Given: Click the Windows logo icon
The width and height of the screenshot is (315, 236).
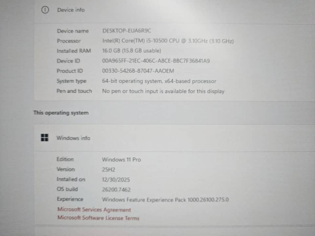Looking at the screenshot, I should tap(45, 138).
